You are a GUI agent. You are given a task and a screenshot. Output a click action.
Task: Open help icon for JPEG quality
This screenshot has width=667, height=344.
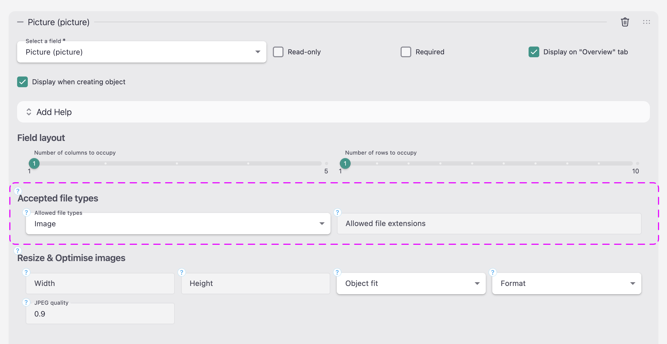click(26, 302)
